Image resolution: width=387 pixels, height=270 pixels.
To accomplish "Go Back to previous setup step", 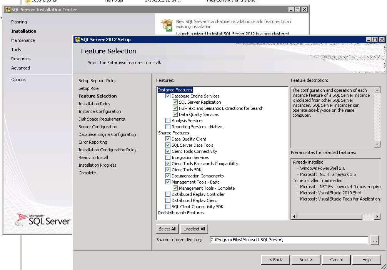I will tap(275, 260).
